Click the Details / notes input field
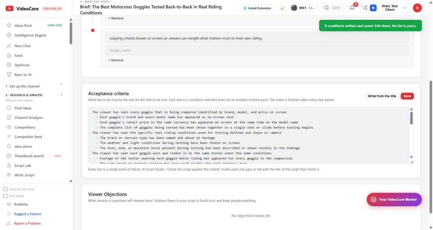This screenshot has height=230, width=433. (x=257, y=50)
